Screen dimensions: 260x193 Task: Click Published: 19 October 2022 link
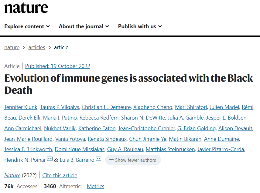(57, 66)
